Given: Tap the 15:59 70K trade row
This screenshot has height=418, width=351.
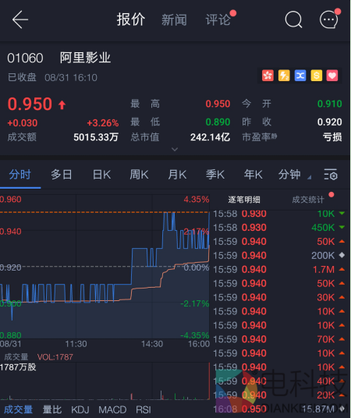Looking at the screenshot, I should tap(279, 339).
